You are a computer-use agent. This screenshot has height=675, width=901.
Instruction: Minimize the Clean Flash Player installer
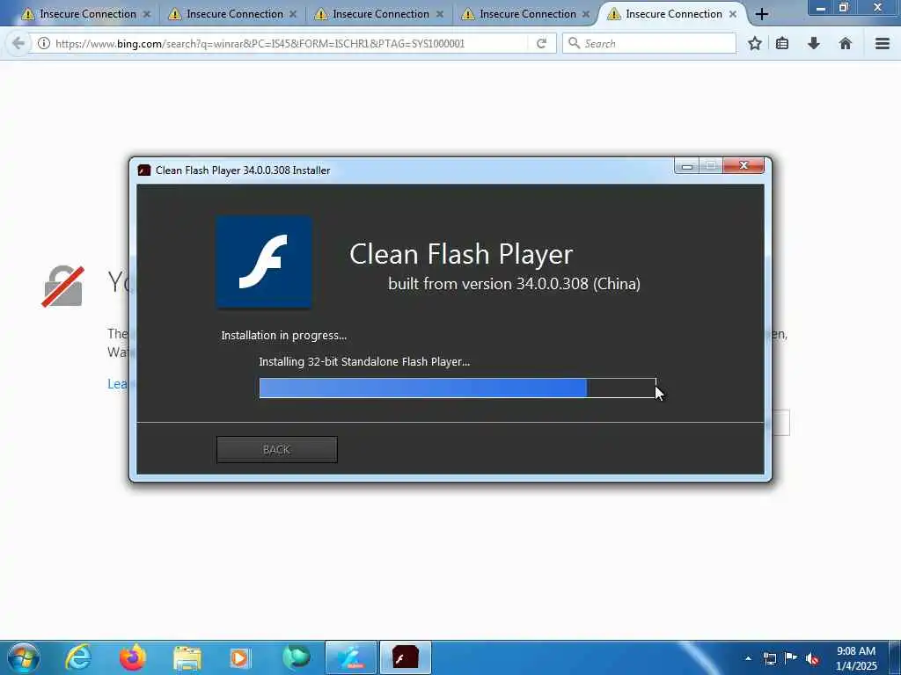click(686, 166)
